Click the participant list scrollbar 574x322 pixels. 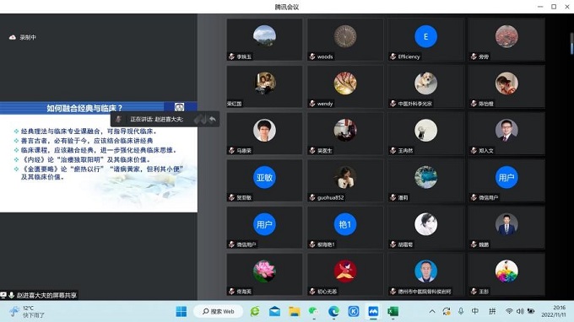[571, 44]
